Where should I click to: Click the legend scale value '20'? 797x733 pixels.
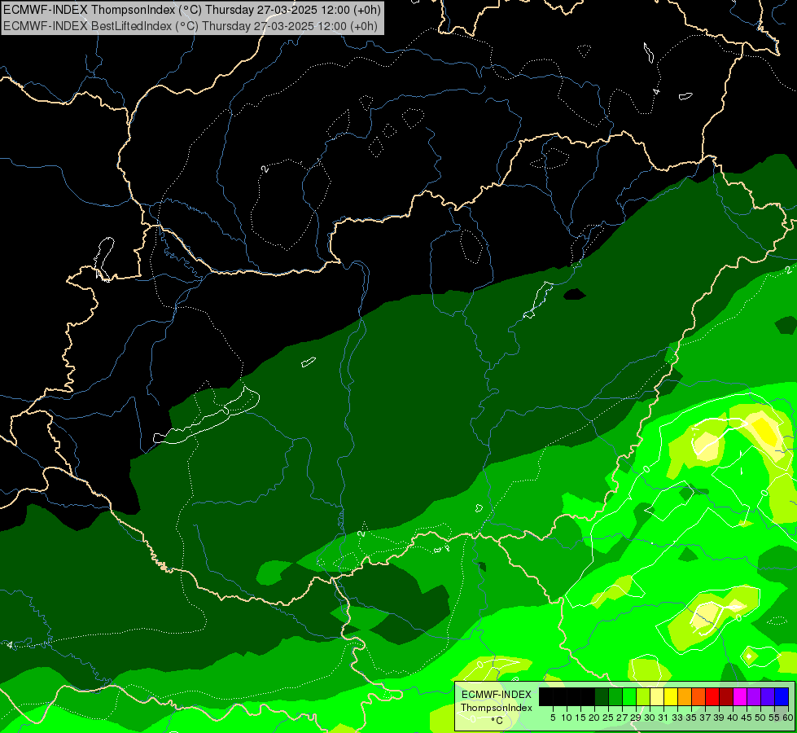[x=594, y=718]
